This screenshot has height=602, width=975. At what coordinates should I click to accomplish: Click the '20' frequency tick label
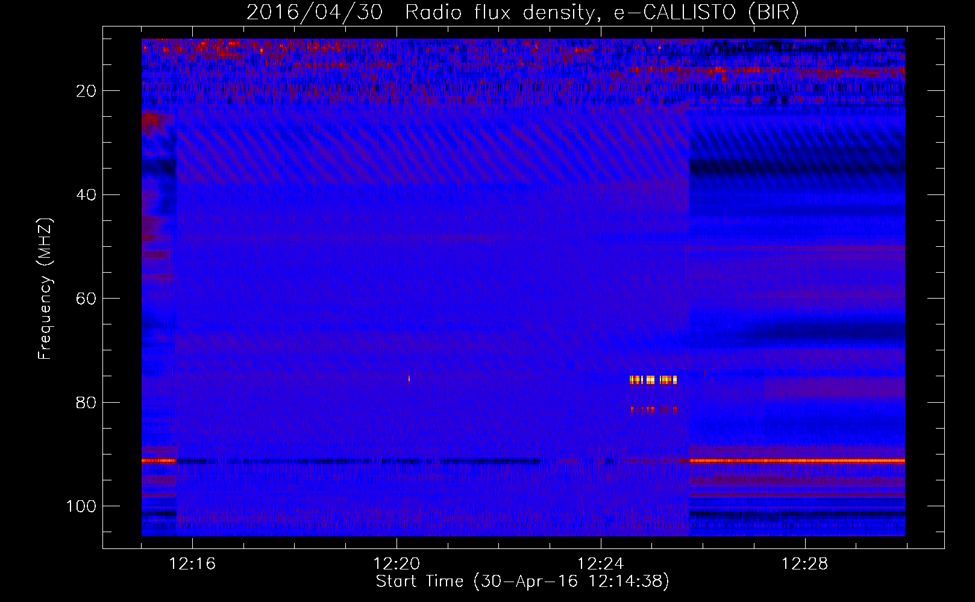(87, 92)
